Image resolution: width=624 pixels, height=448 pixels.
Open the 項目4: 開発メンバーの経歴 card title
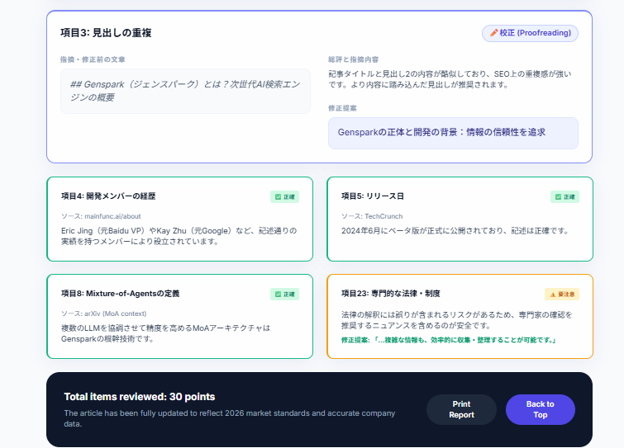pos(108,197)
